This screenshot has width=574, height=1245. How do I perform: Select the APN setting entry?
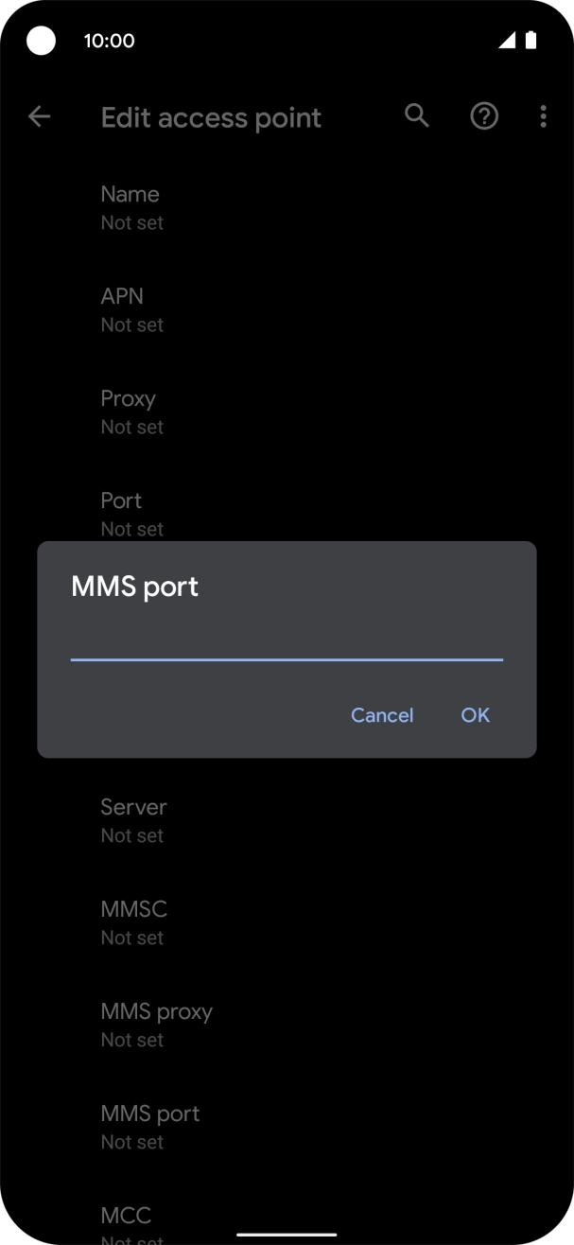pos(123,309)
